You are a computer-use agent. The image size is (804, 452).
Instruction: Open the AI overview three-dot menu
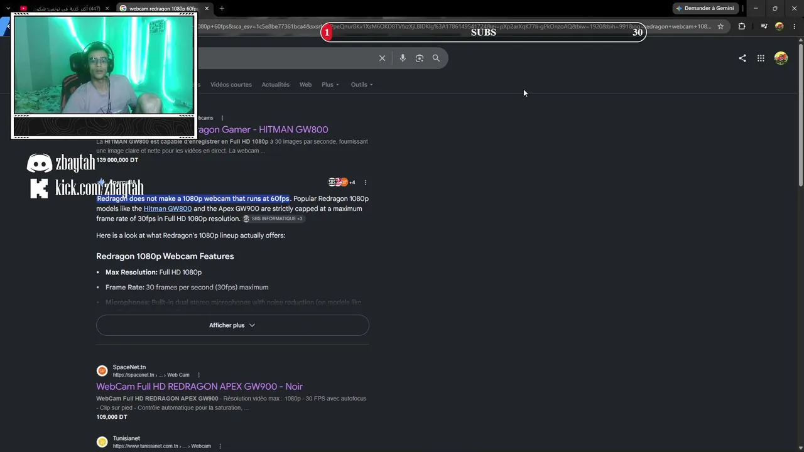coord(366,183)
